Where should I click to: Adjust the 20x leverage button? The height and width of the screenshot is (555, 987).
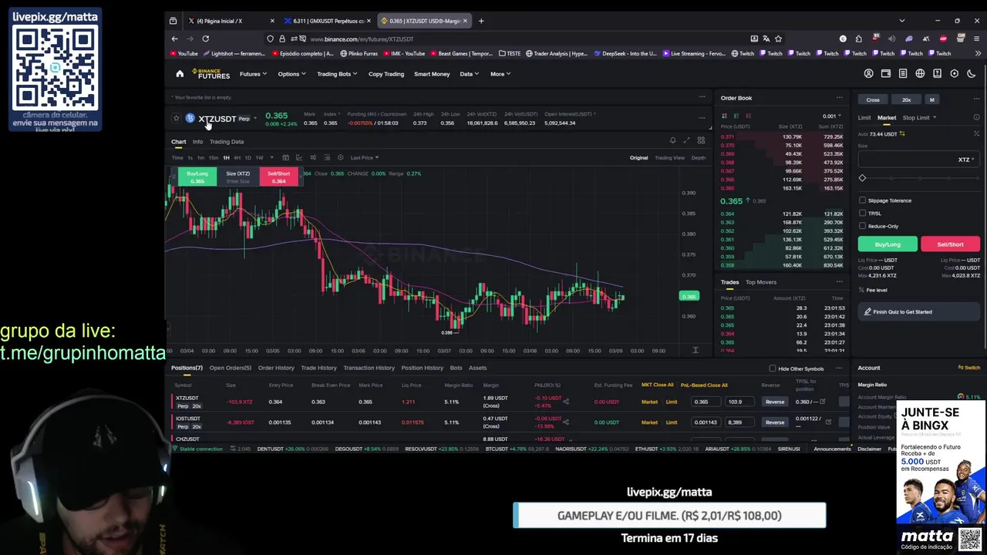[x=907, y=99]
